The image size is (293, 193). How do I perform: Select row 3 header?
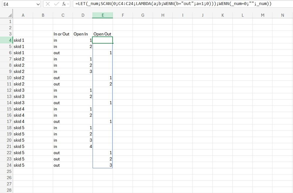pyautogui.click(x=6, y=34)
